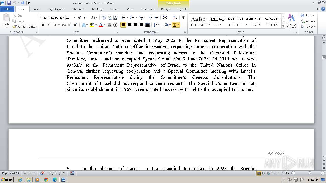This screenshot has height=183, width=326.
Task: Sort text with the A-Z sort icon
Action: point(175,18)
